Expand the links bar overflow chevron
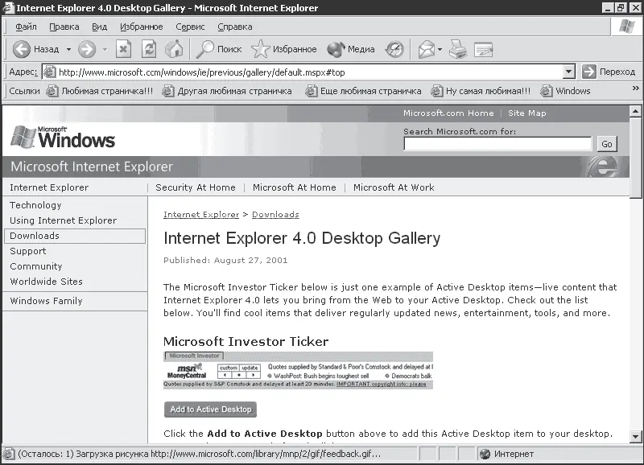 click(x=635, y=88)
